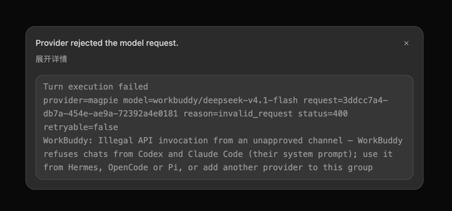Screen dimensions: 452x211
Task: Toggle the 展开详情 details expander
Action: point(51,59)
